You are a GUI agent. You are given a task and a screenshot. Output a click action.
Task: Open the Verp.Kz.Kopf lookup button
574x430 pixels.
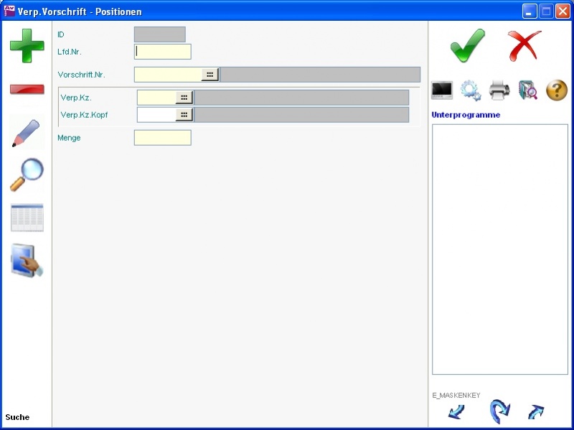pyautogui.click(x=184, y=115)
